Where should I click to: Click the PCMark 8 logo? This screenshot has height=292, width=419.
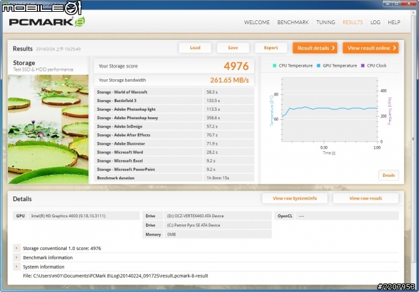tap(47, 22)
